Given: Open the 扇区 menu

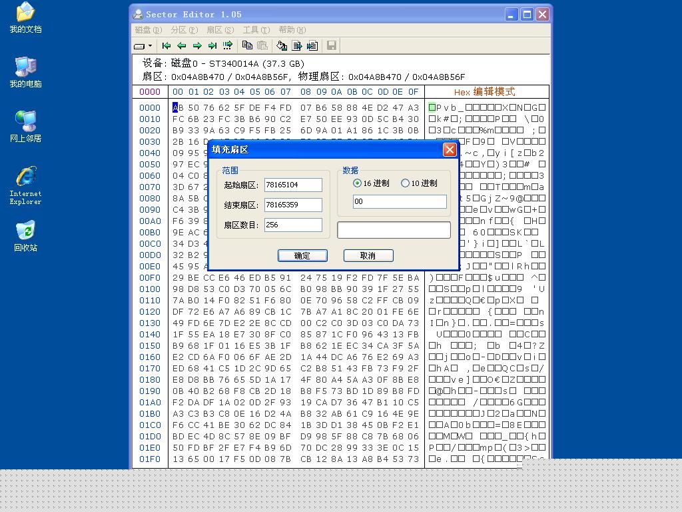Looking at the screenshot, I should (x=220, y=30).
